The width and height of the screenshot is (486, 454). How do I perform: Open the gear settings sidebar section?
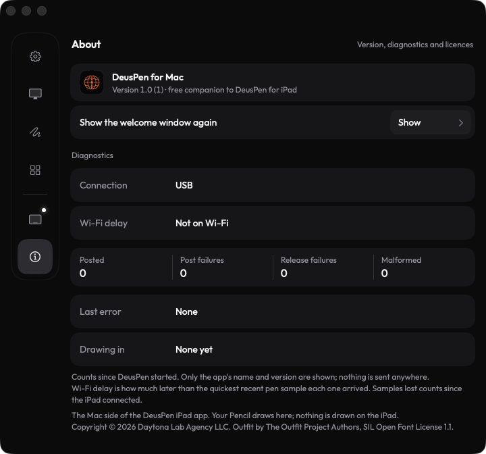(35, 57)
